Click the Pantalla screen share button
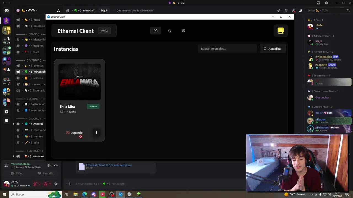 pos(46,173)
